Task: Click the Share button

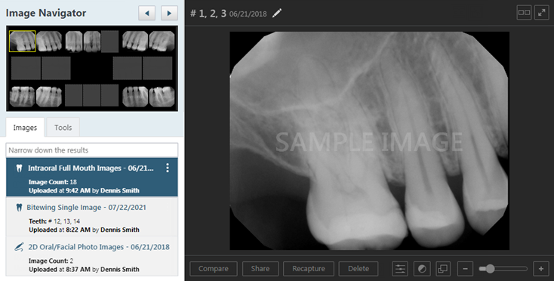Action: (260, 269)
